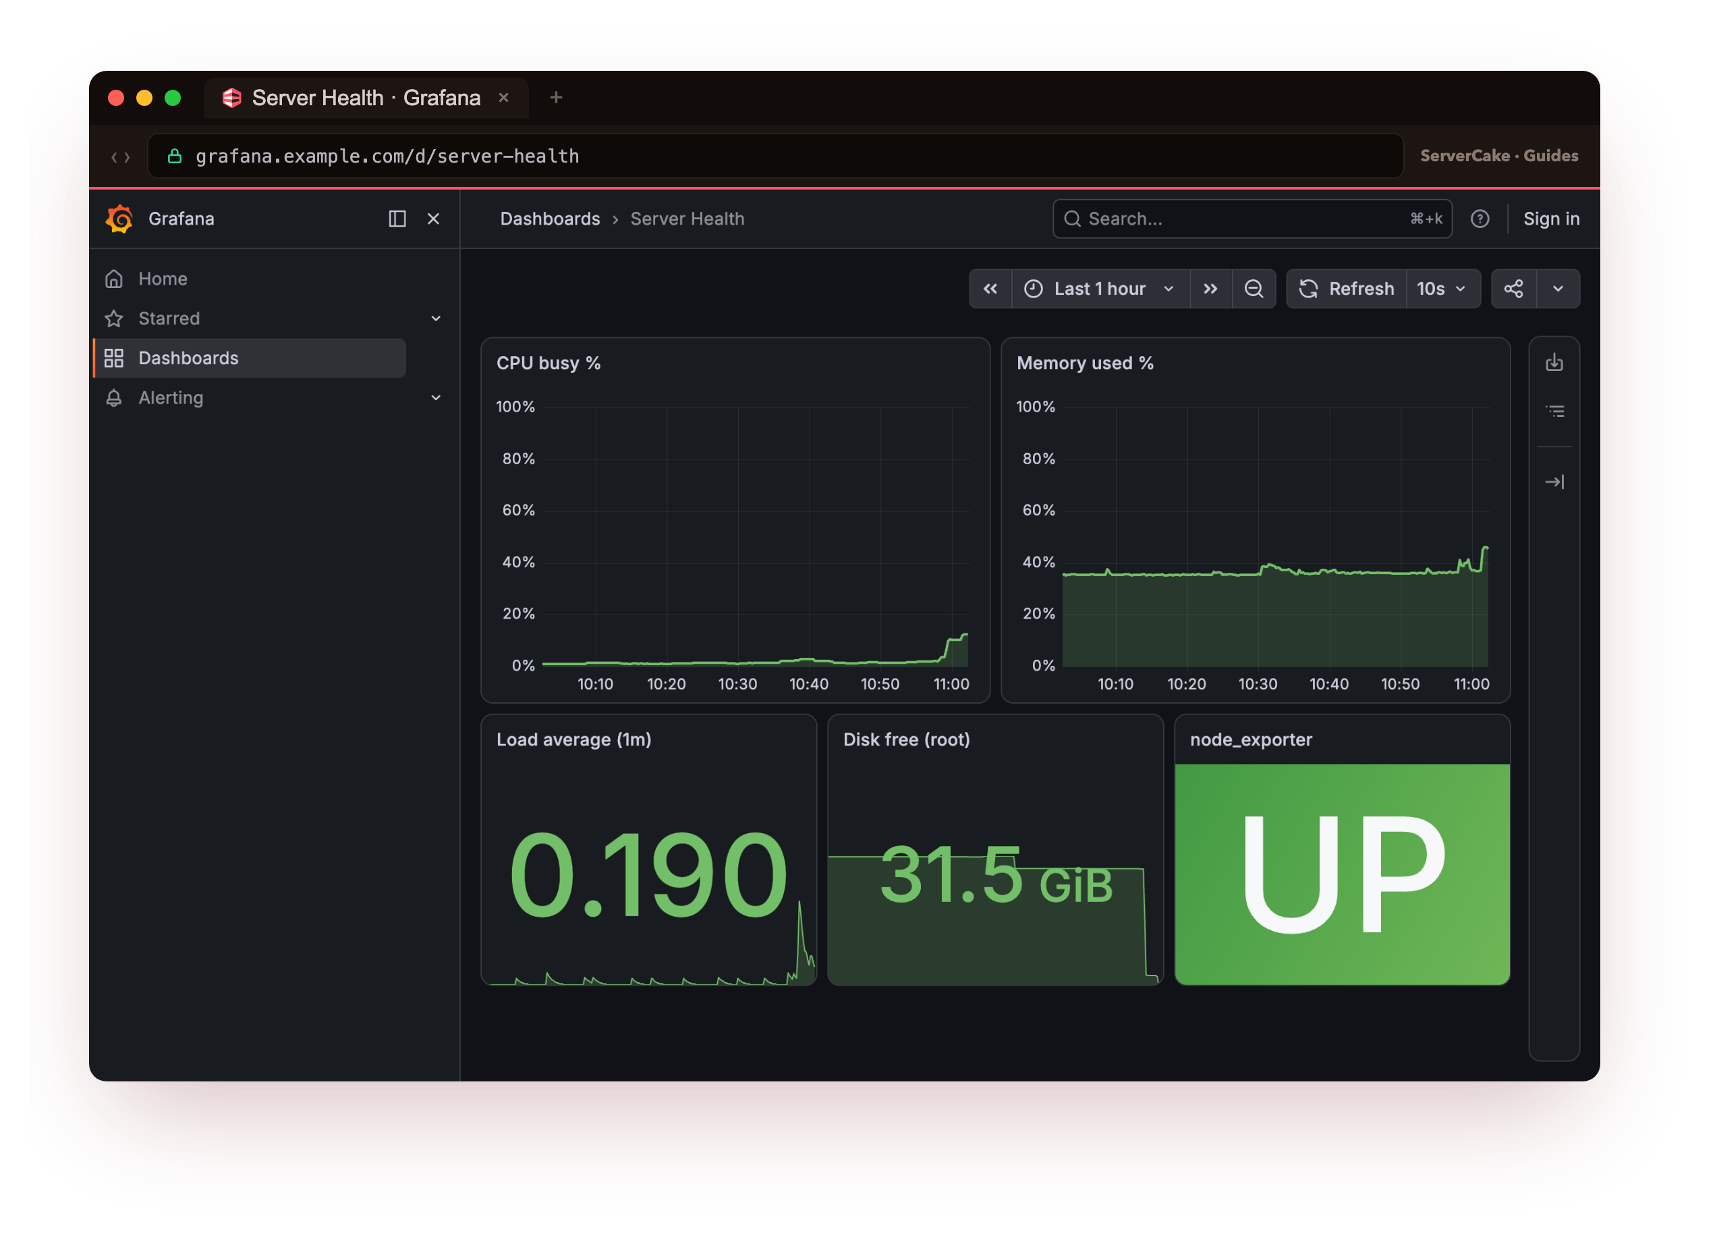Click the Server Health breadcrumb

point(689,219)
